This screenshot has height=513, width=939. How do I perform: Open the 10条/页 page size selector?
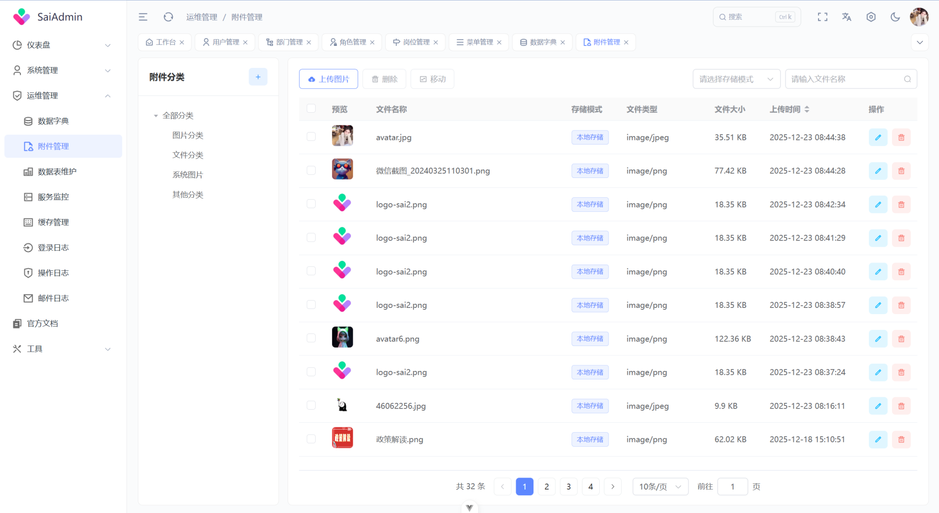(660, 487)
